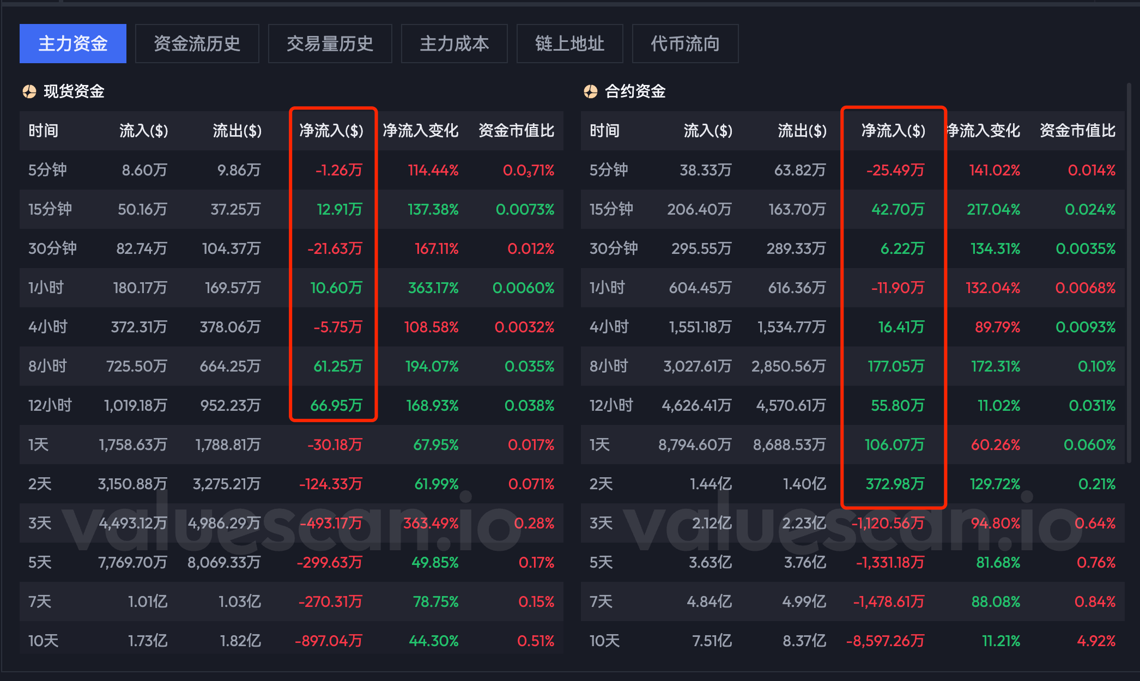Select the spot 5分钟 row
Screen dimensions: 1140x681
point(47,170)
